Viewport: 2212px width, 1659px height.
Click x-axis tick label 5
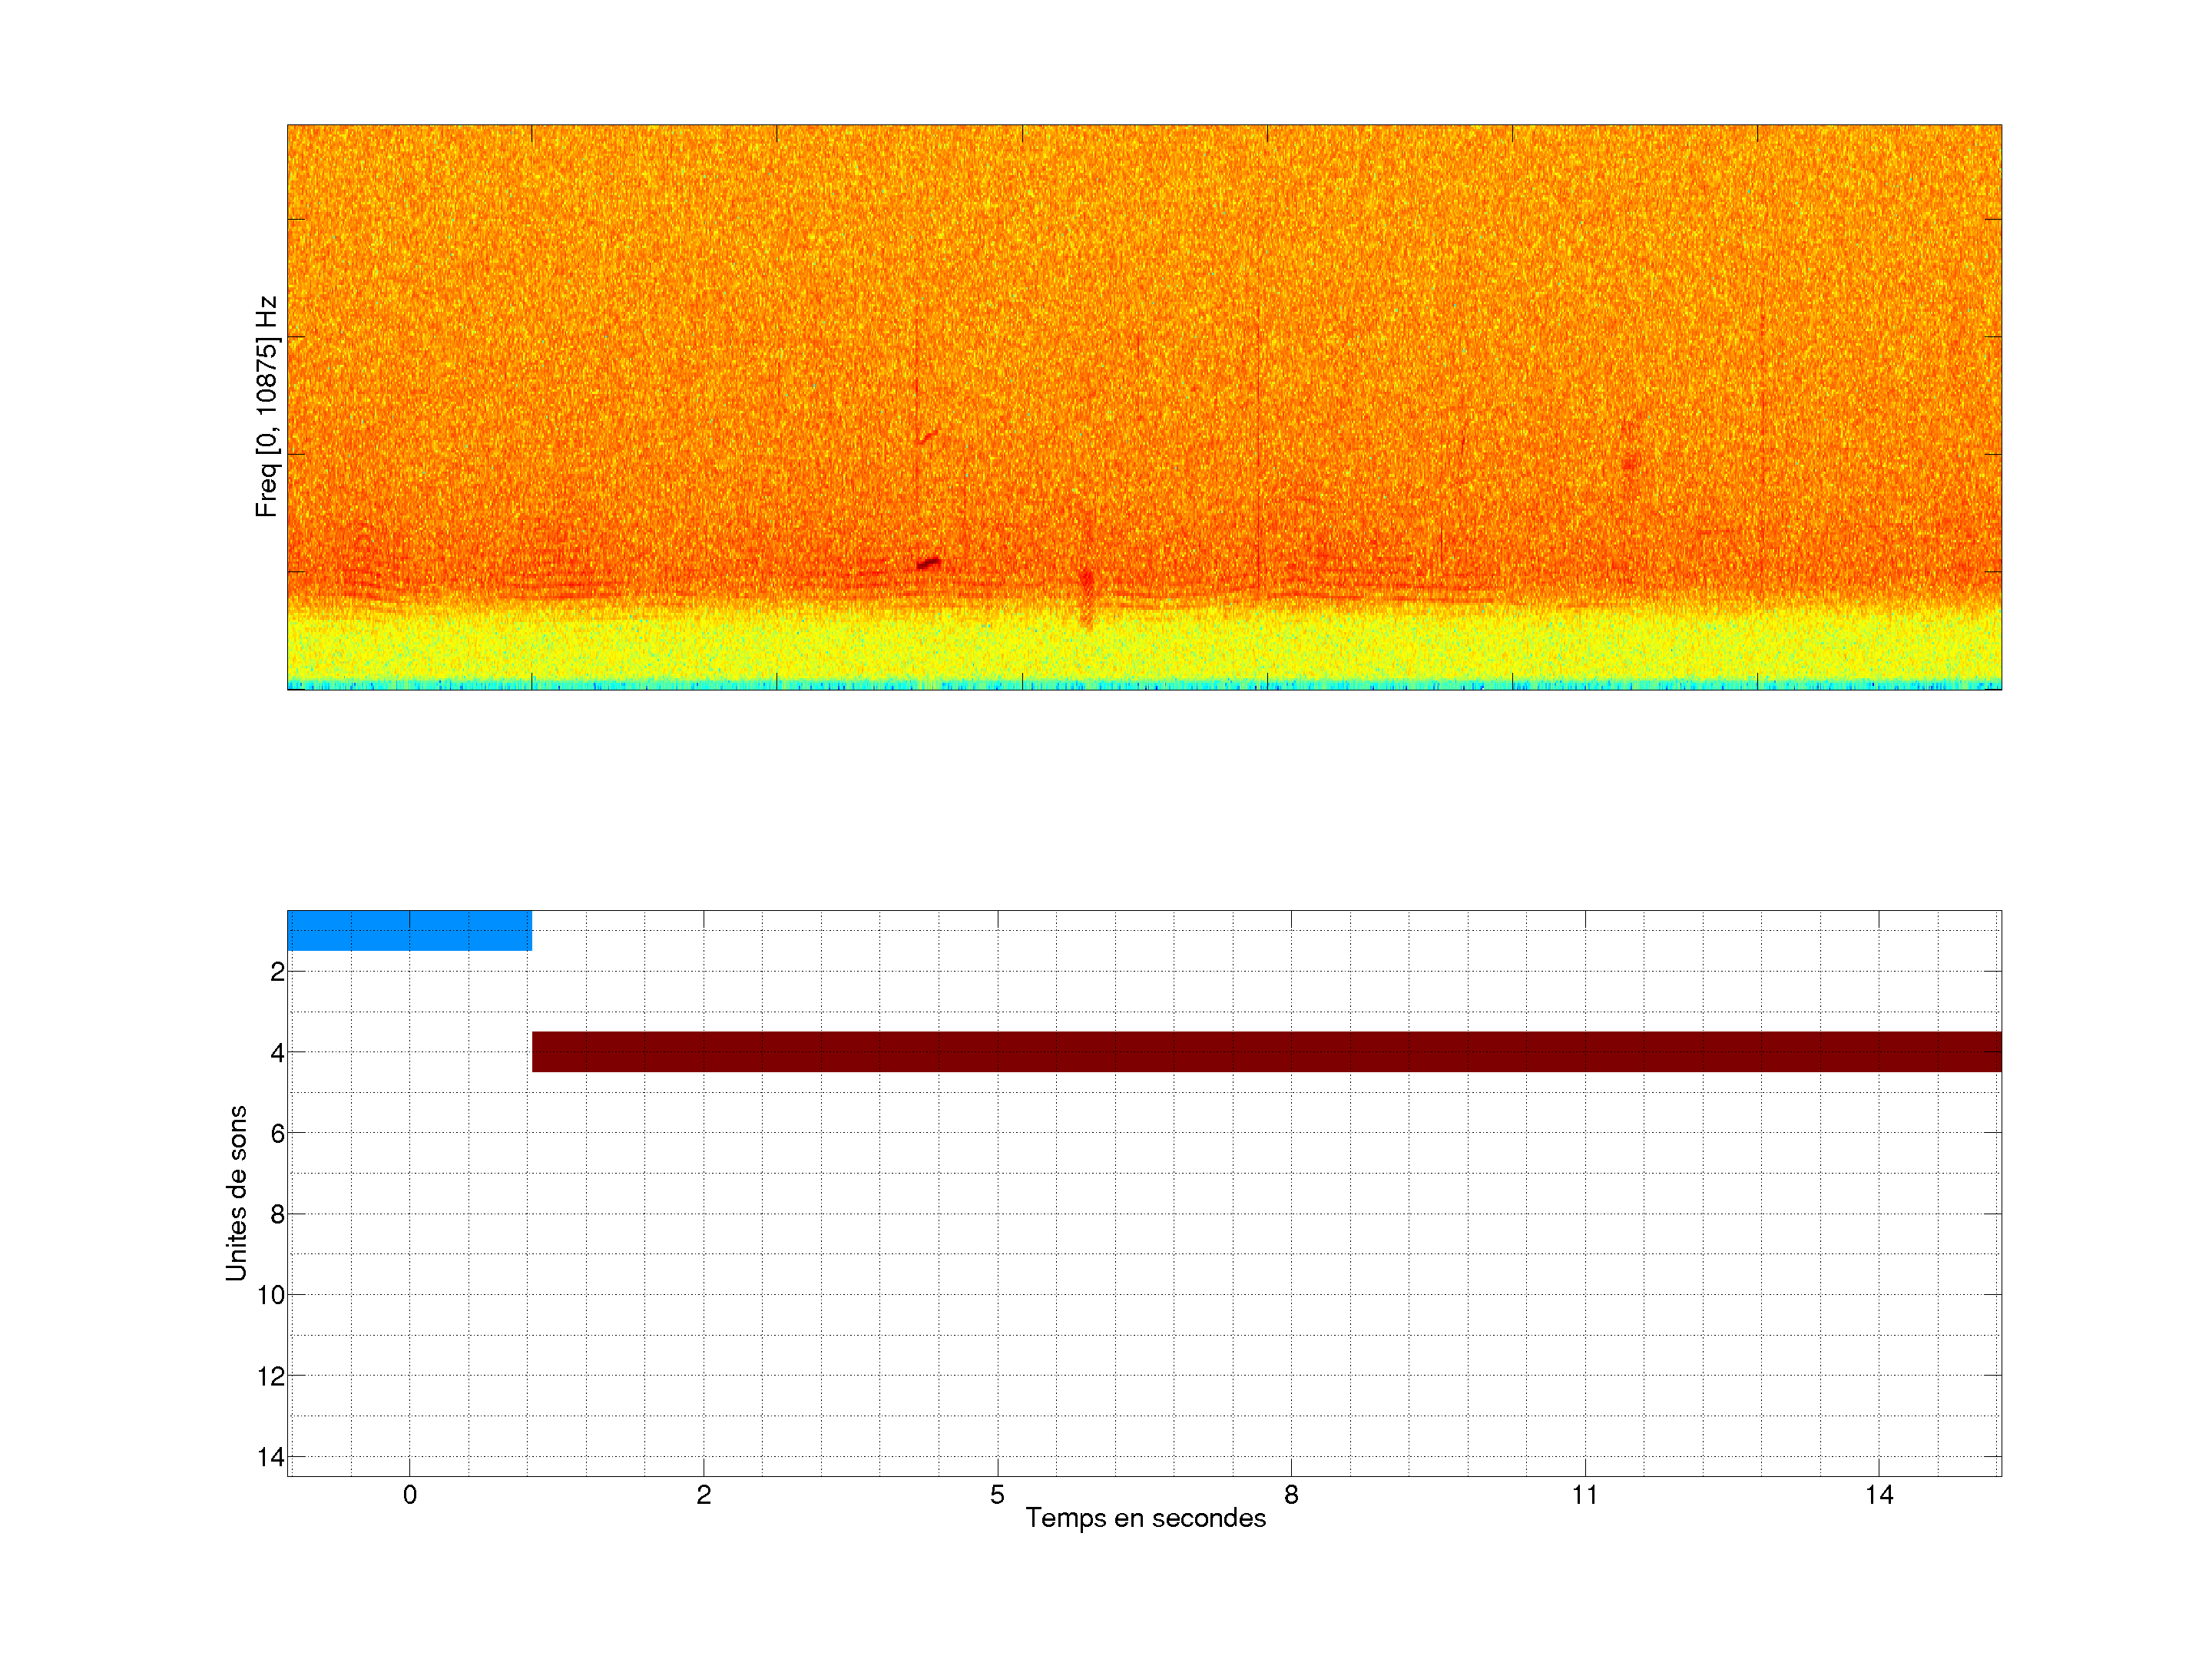pyautogui.click(x=997, y=1495)
